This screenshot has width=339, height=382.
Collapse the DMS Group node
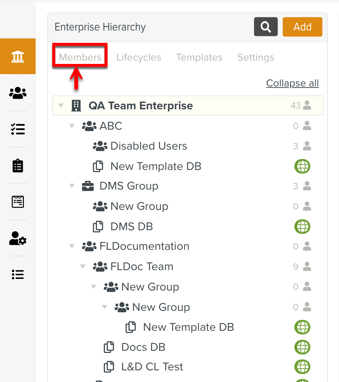[x=72, y=186]
